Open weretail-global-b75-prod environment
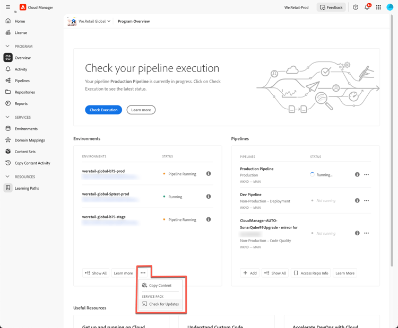The width and height of the screenshot is (398, 328). pyautogui.click(x=103, y=171)
